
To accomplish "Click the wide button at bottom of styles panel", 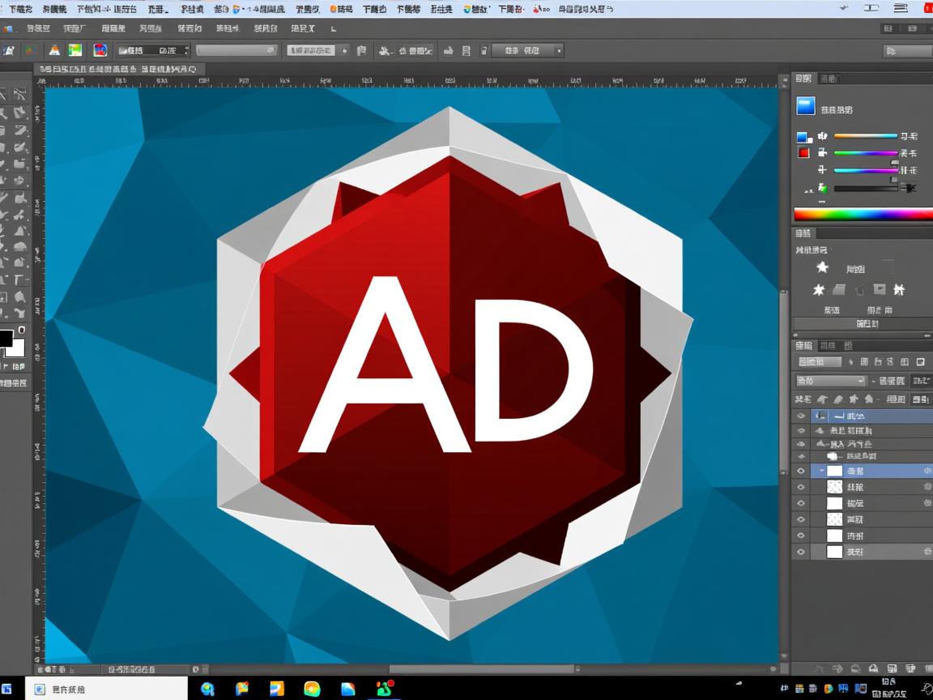I will tap(867, 324).
